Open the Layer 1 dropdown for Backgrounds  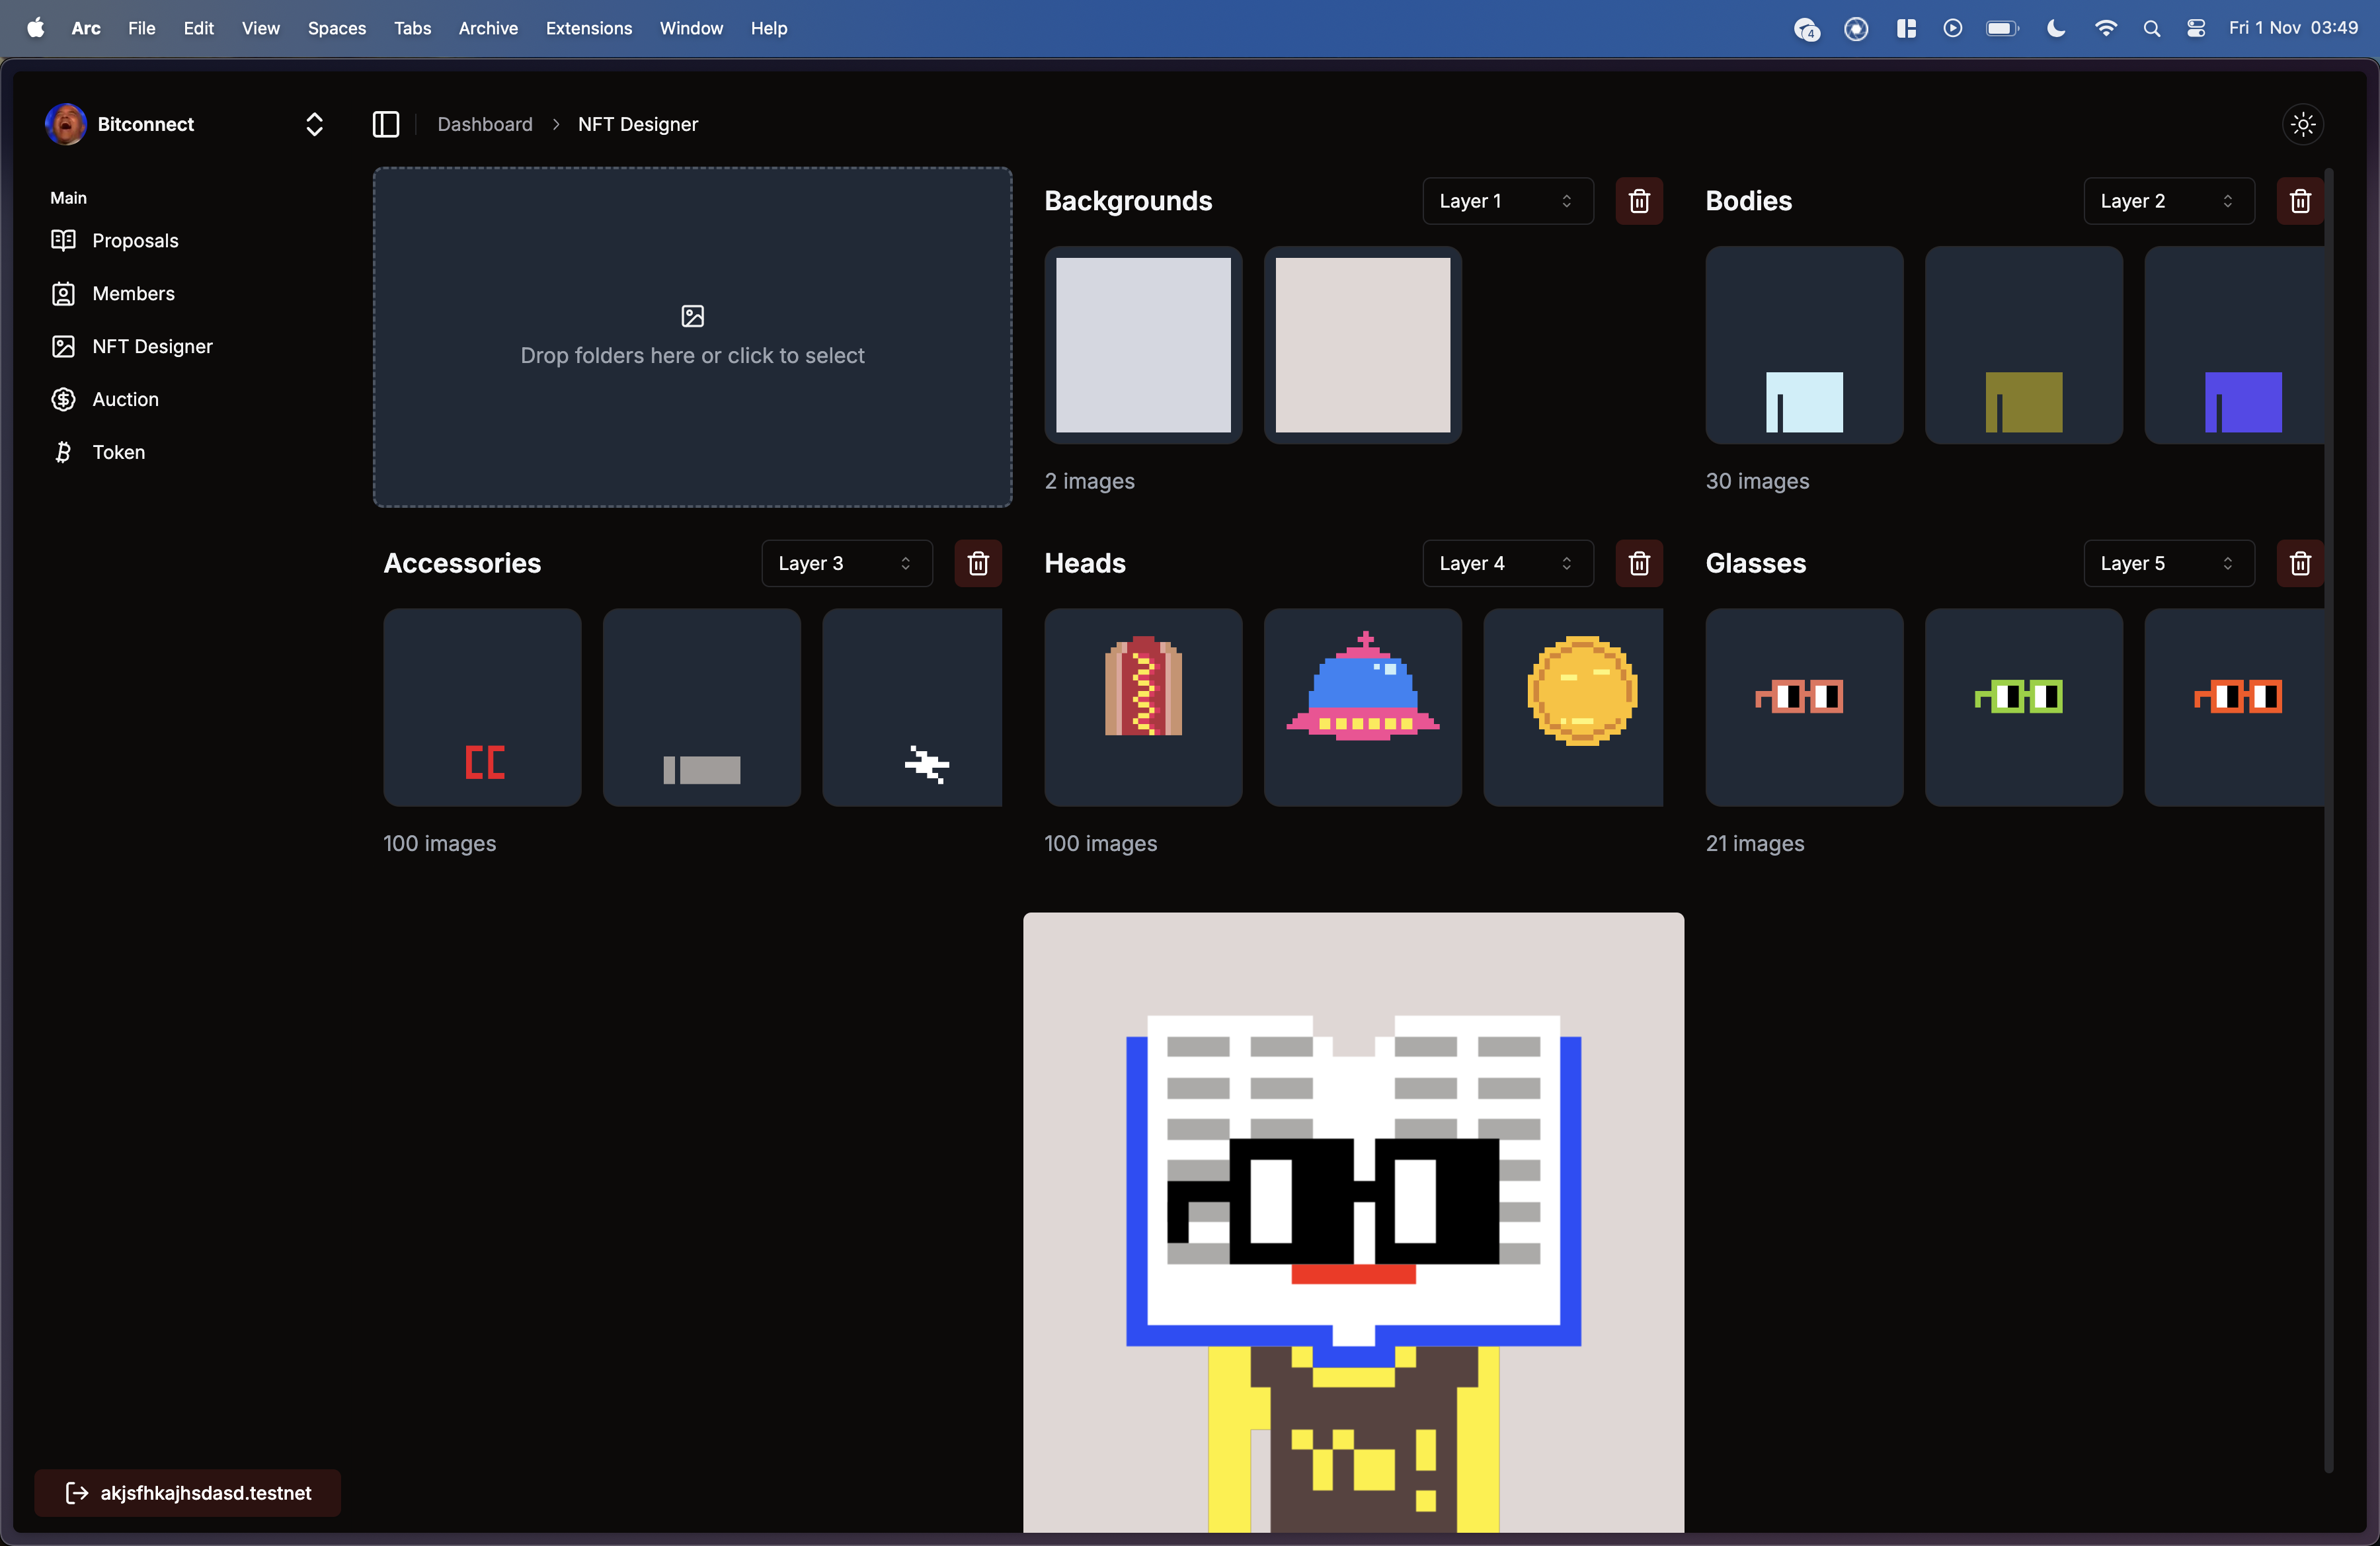coord(1506,201)
